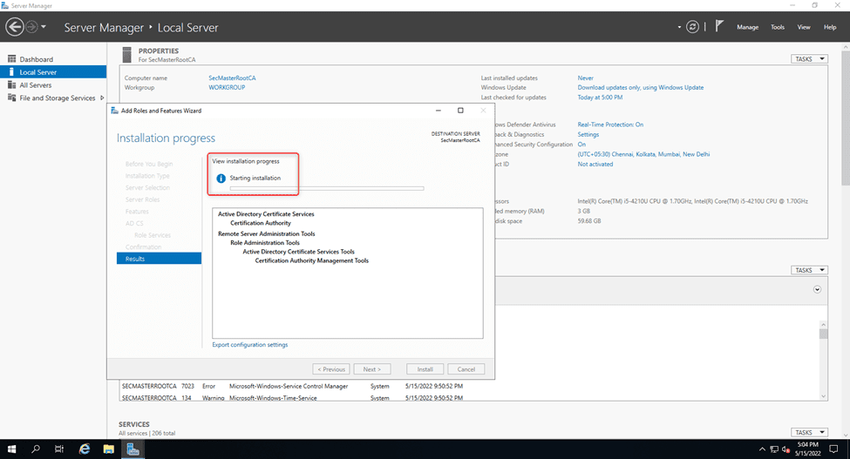The width and height of the screenshot is (850, 459).
Task: Open the View menu
Action: [804, 27]
